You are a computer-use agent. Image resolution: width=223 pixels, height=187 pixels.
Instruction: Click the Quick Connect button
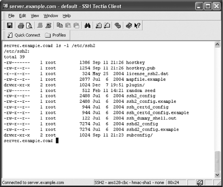tap(24, 35)
